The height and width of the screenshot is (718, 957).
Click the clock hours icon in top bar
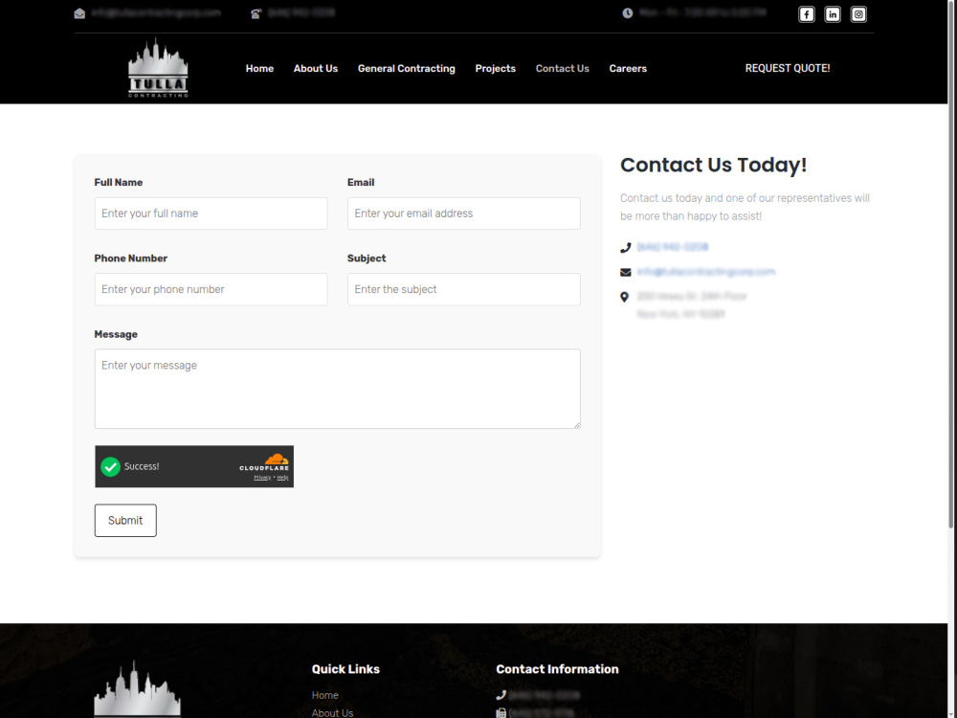628,12
